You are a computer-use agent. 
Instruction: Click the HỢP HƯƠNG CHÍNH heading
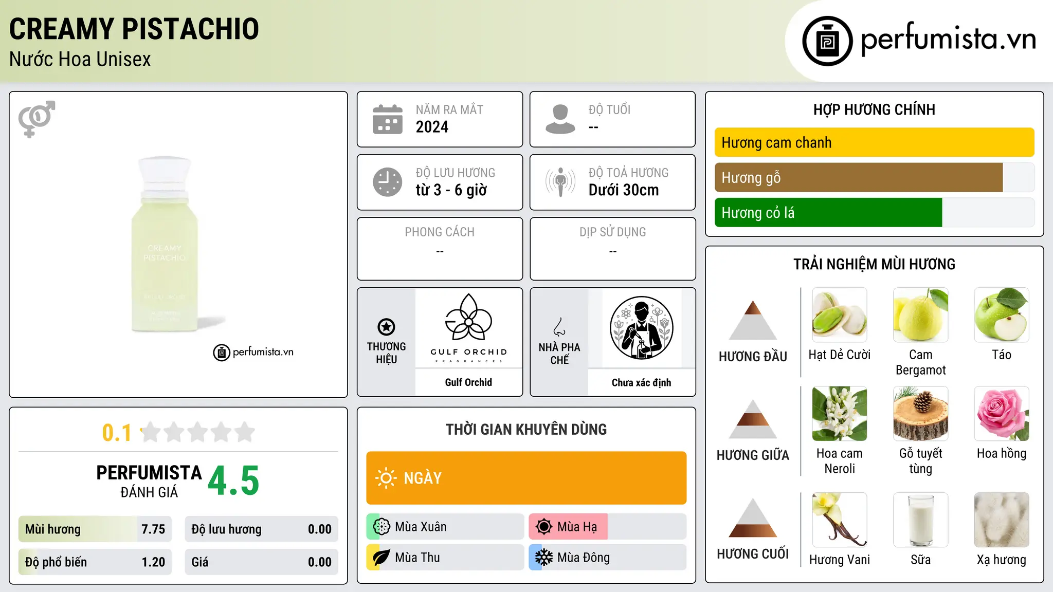[874, 109]
